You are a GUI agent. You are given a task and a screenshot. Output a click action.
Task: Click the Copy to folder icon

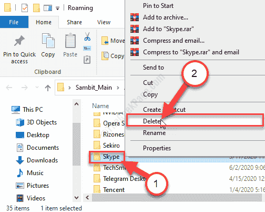point(105,56)
